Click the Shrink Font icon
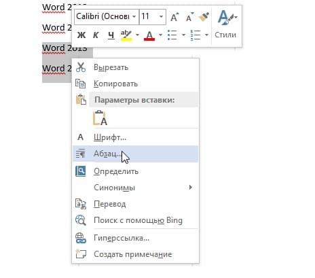Screen dimensions: 315x278 click(189, 17)
